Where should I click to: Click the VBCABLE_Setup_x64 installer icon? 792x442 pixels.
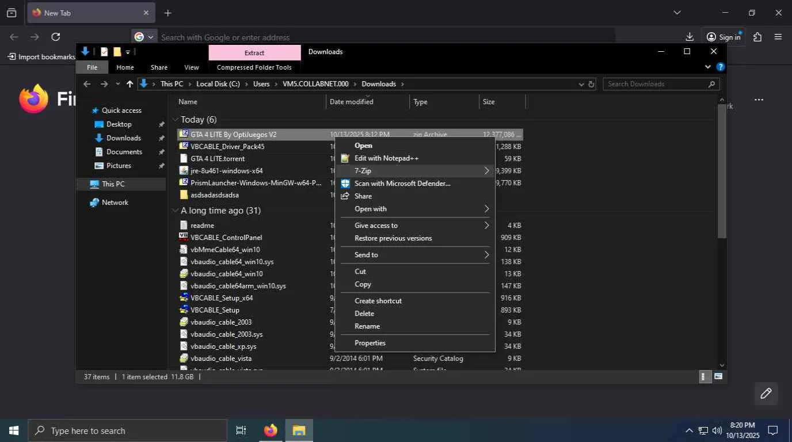(x=184, y=298)
